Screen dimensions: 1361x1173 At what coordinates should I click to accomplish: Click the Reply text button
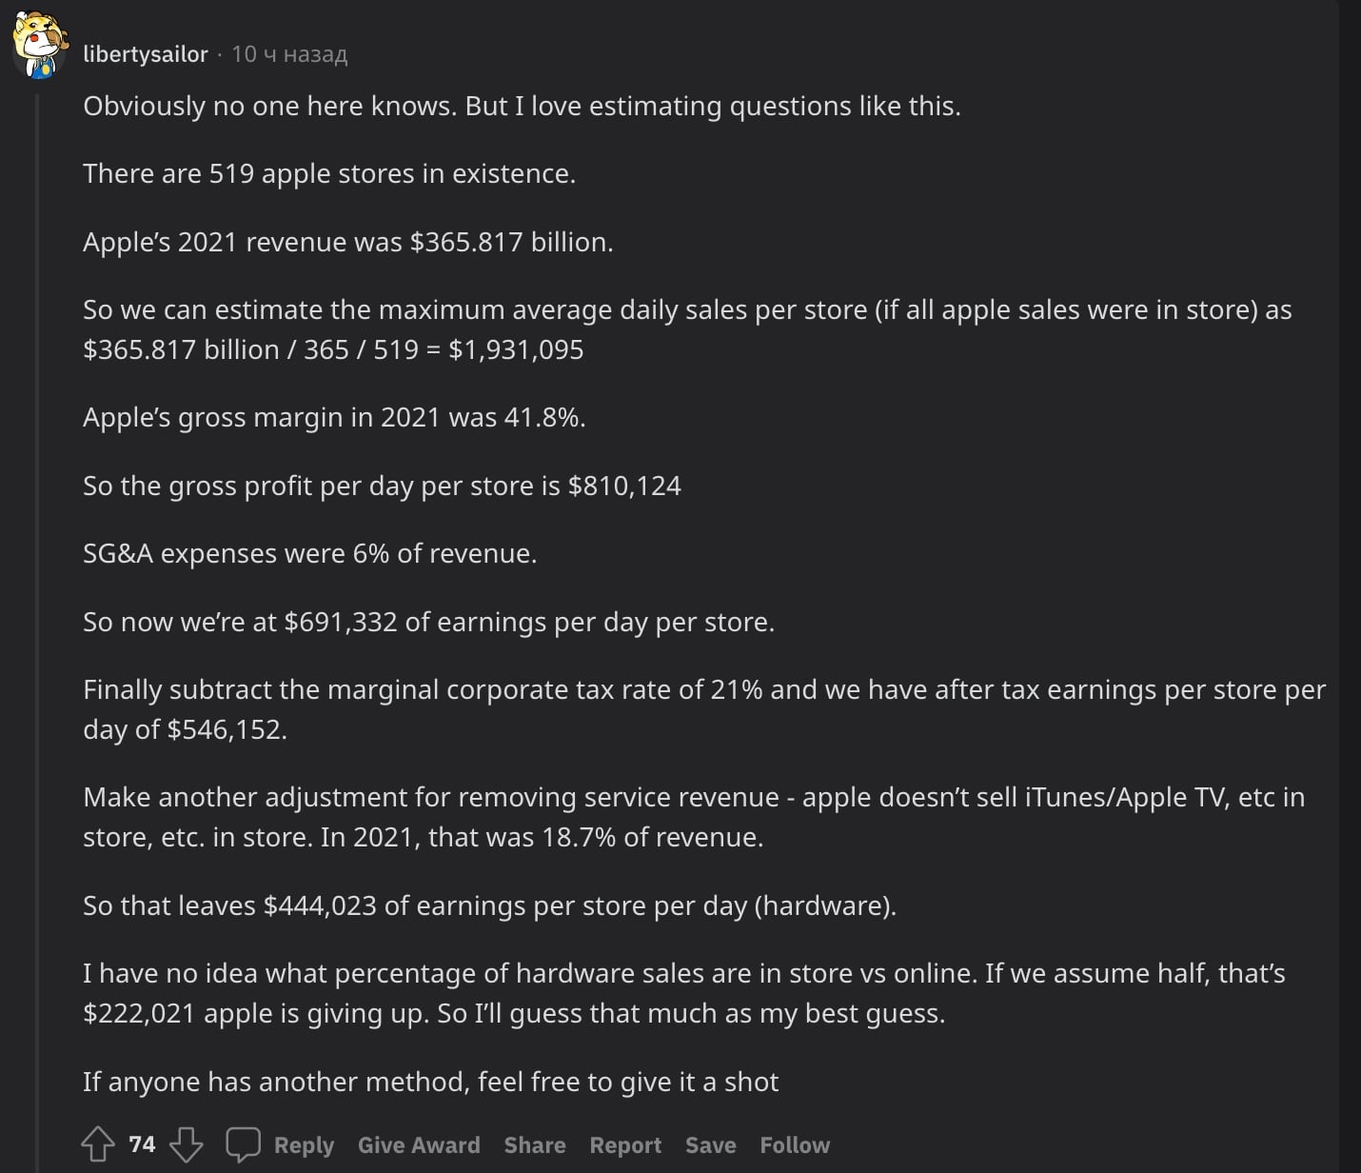pos(304,1145)
